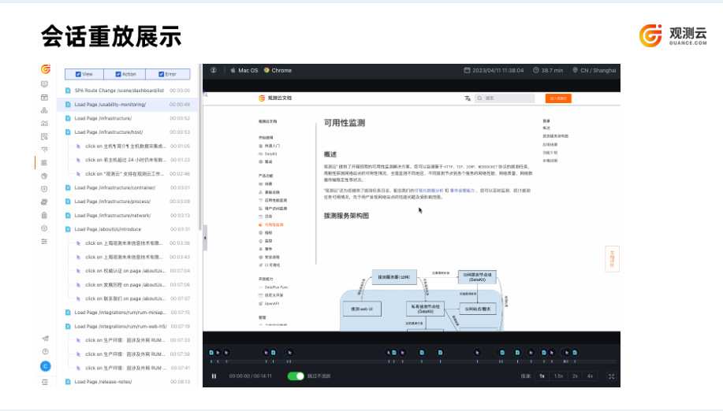723x411 pixels.
Task: Click the orange button in docs header
Action: pos(558,98)
